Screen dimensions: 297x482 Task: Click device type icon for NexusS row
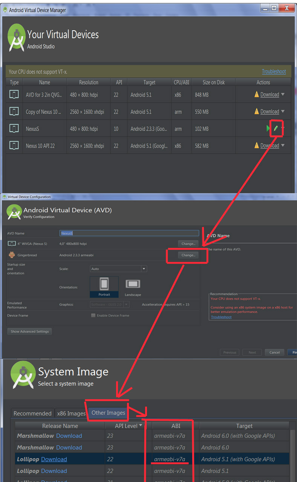pos(14,129)
